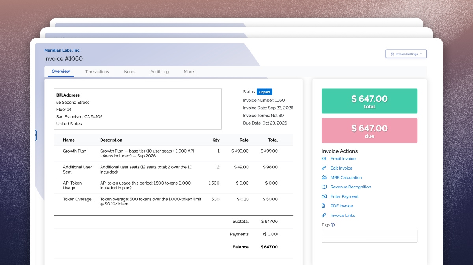The image size is (473, 265).
Task: Open the Meridian Labs, Inc. customer link
Action: point(62,50)
